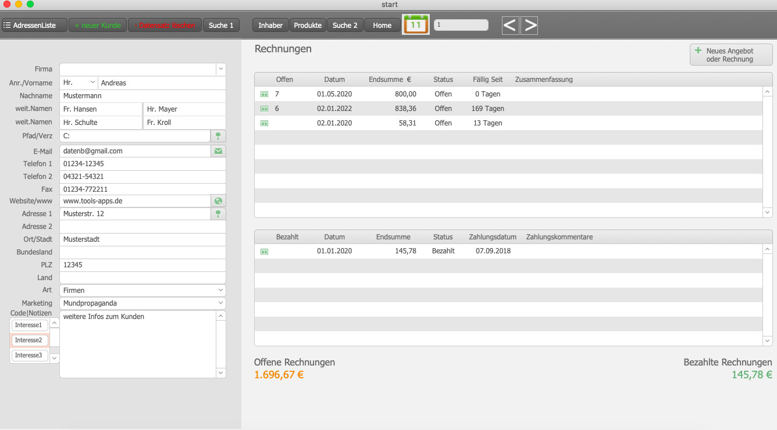Click the Vorname field containing Andreas
The image size is (777, 430).
(x=162, y=83)
